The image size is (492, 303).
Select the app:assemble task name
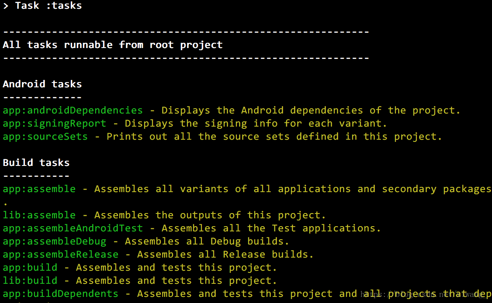pyautogui.click(x=39, y=189)
